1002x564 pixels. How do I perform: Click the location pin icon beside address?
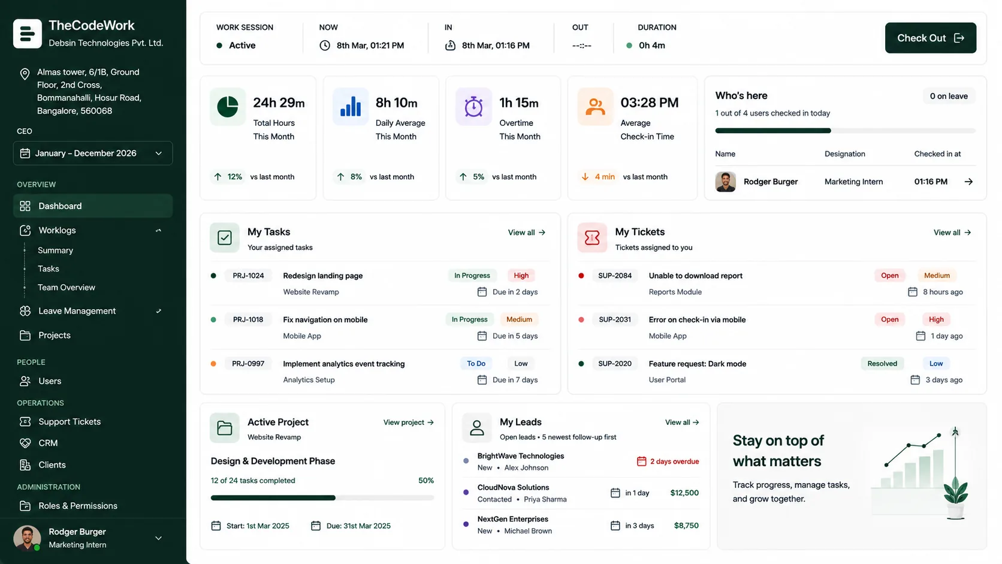[x=25, y=74]
